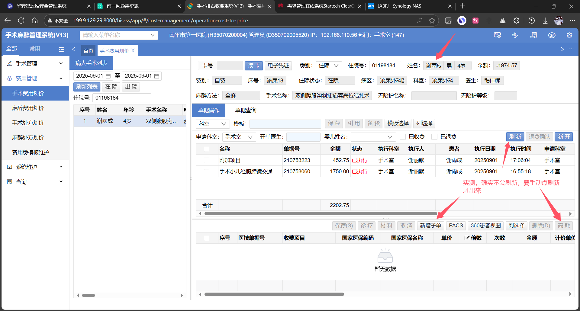Open the 科室 dropdown beside 模板

point(213,124)
